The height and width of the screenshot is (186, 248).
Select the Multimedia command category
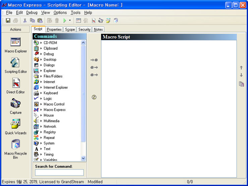[52, 121]
